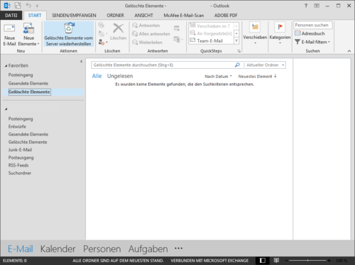Select Gelöschte Elemente under Favoriten
The height and width of the screenshot is (265, 355).
pyautogui.click(x=29, y=92)
